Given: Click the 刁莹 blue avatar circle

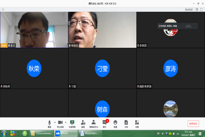Looking at the screenshot, I should click(x=102, y=68).
